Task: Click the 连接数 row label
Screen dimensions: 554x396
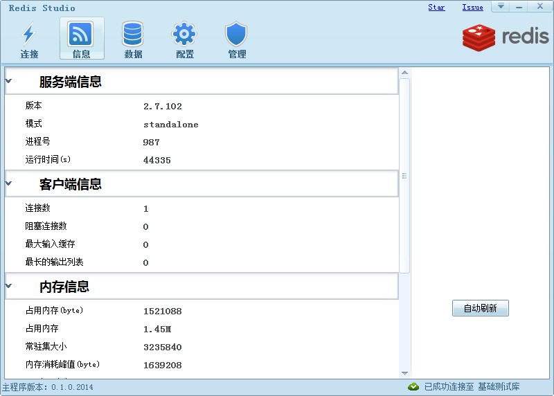Action: [x=37, y=208]
